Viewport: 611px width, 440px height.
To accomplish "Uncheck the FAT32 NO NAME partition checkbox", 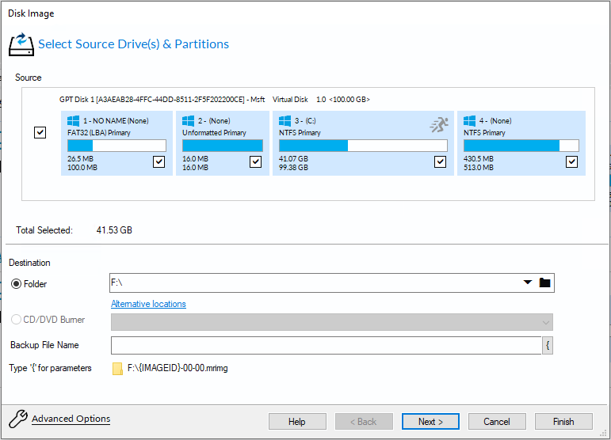I will (x=158, y=161).
